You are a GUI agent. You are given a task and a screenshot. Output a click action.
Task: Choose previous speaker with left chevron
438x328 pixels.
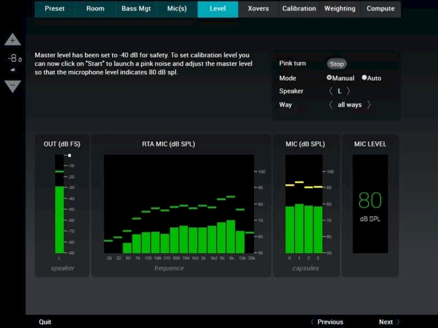(331, 91)
